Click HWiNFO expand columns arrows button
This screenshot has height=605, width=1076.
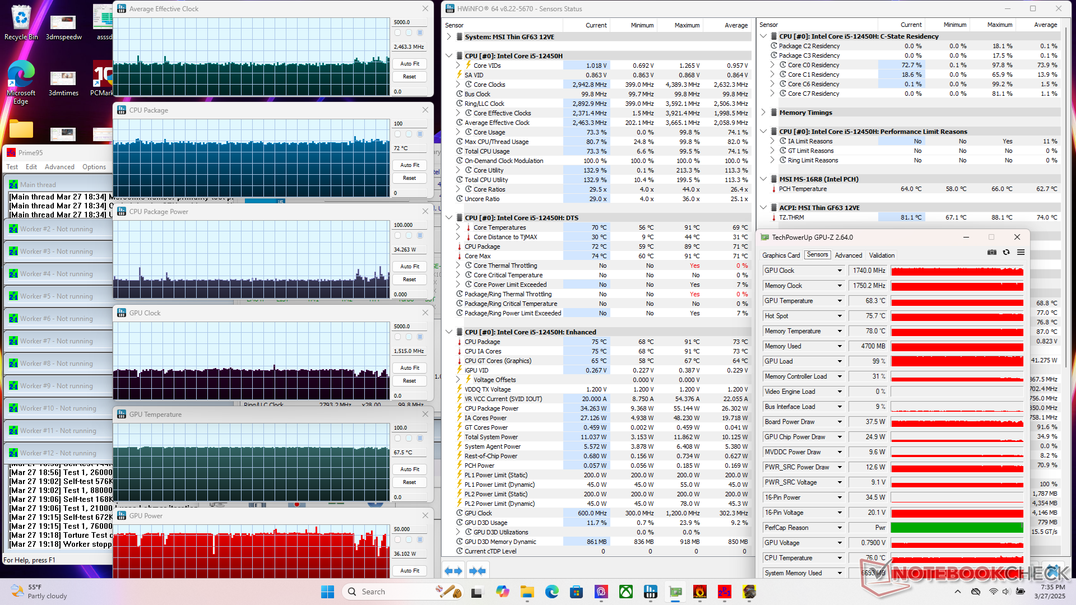click(453, 571)
